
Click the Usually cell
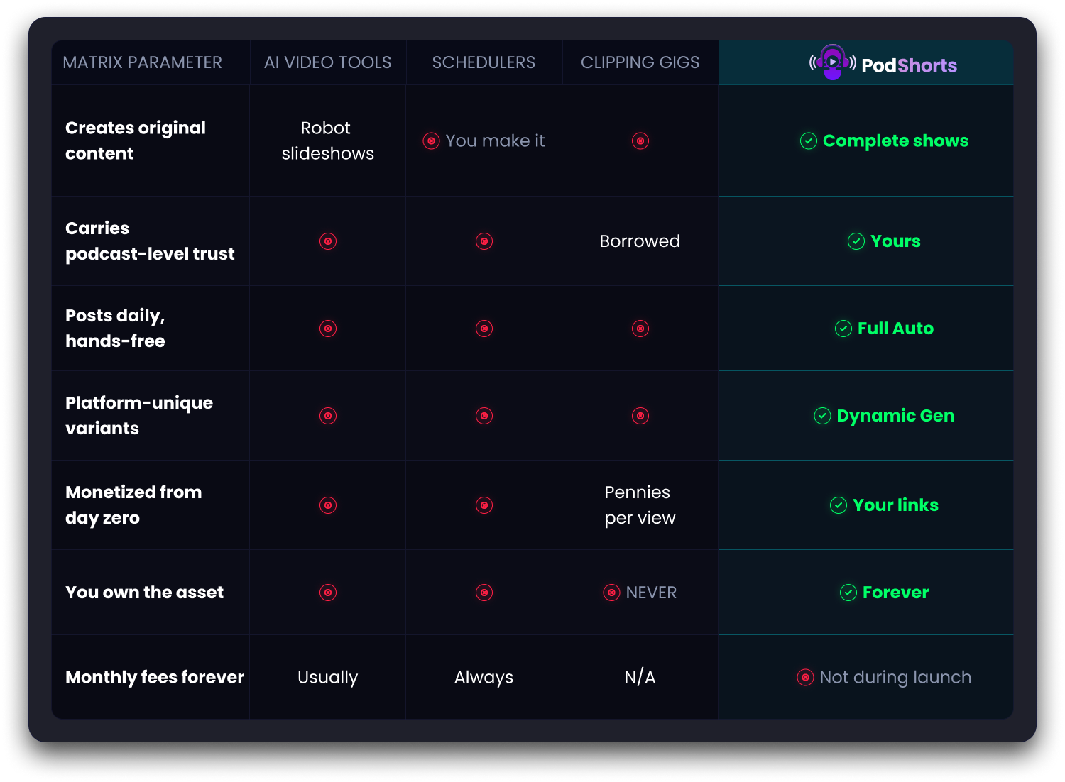pos(327,678)
